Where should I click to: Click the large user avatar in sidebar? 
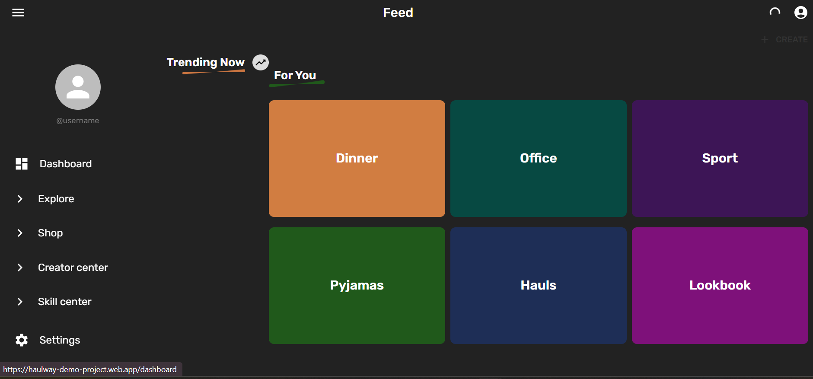[78, 87]
